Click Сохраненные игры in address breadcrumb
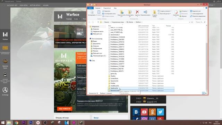Image resolution: width=222 pixels, height=125 pixels. 118,22
